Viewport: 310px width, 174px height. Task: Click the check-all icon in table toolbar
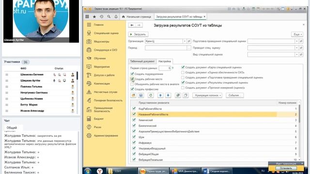(178, 95)
